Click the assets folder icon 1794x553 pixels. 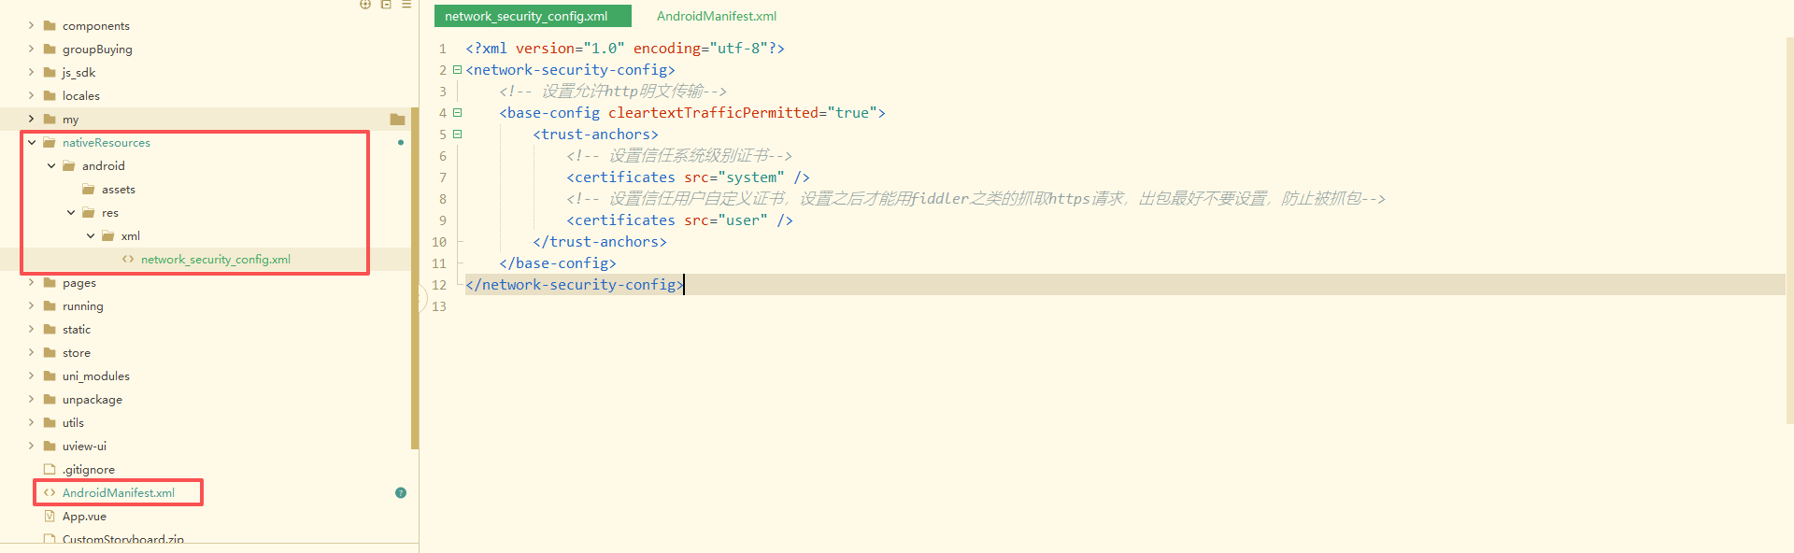tap(89, 190)
